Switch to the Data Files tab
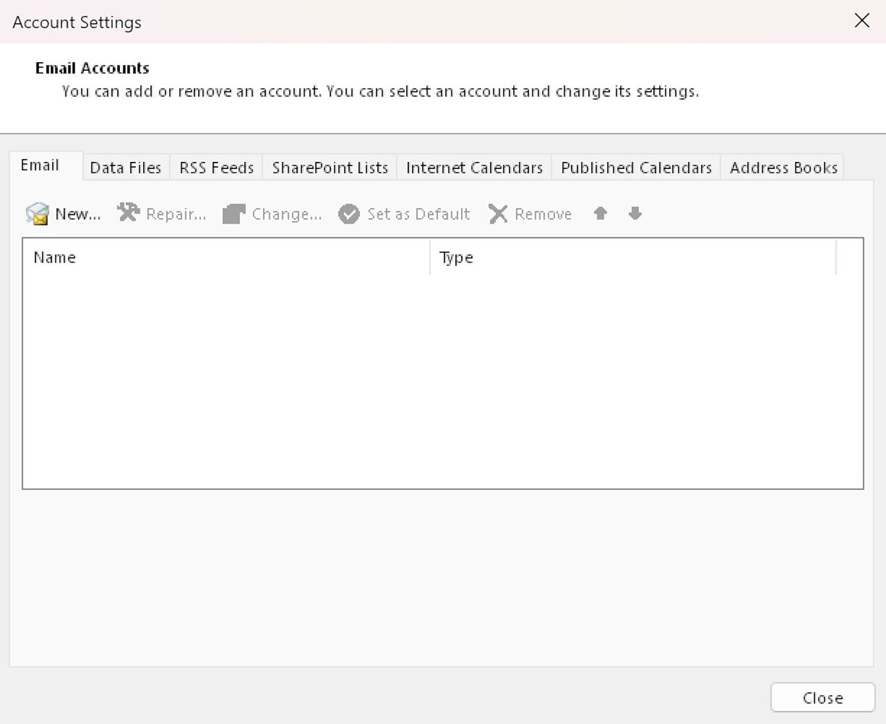886x724 pixels. [125, 168]
